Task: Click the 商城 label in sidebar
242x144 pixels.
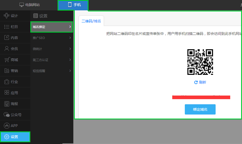Action: tap(14, 60)
